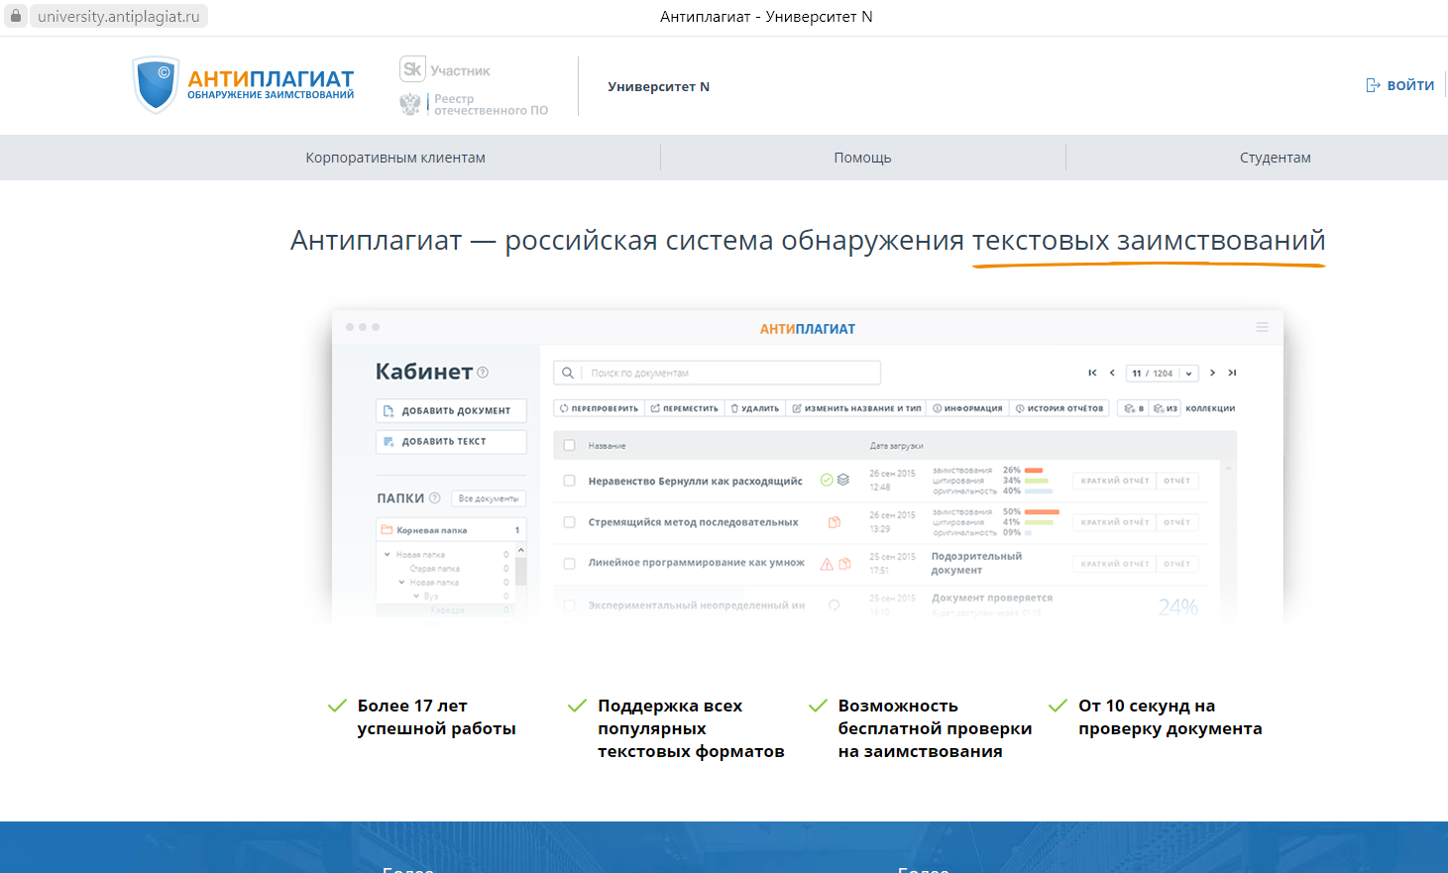This screenshot has height=873, width=1448.
Task: Click the magnifier icon in document search
Action: point(568,373)
